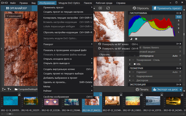Screen dimensions: 186x116
Task: Switch to side-by-side compare view icon
Action: (x=100, y=8)
